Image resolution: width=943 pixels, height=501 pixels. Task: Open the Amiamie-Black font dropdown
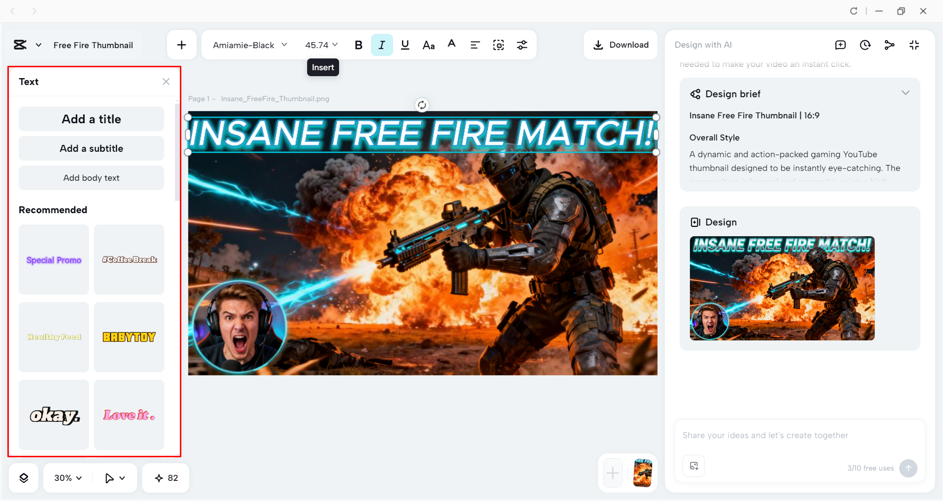(x=250, y=45)
